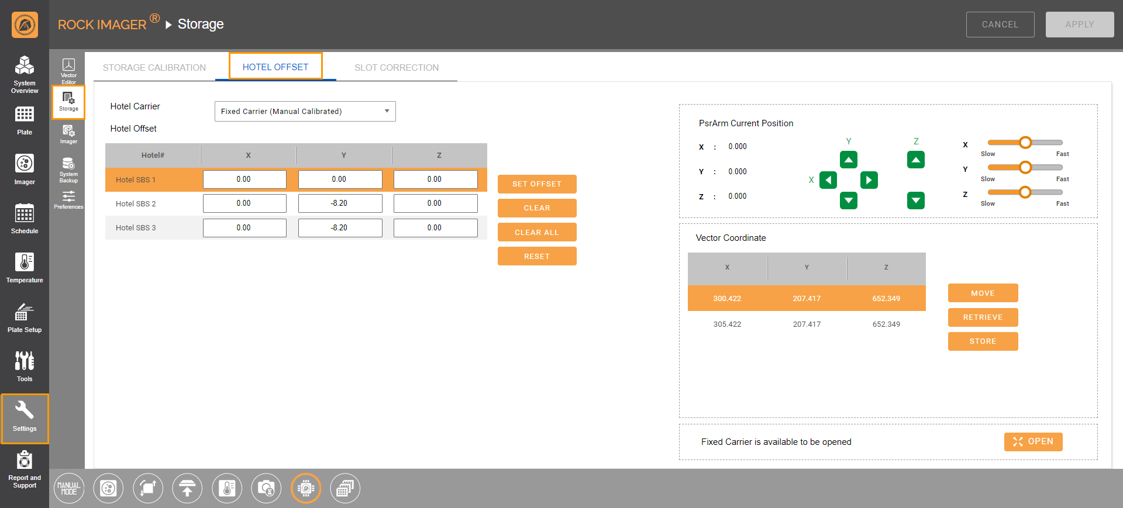This screenshot has height=508, width=1123.
Task: Click the SET OFFSET button
Action: click(x=536, y=184)
